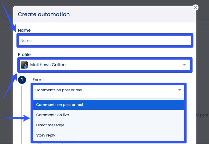Click the Name input field
This screenshot has width=209, height=144.
[105, 40]
